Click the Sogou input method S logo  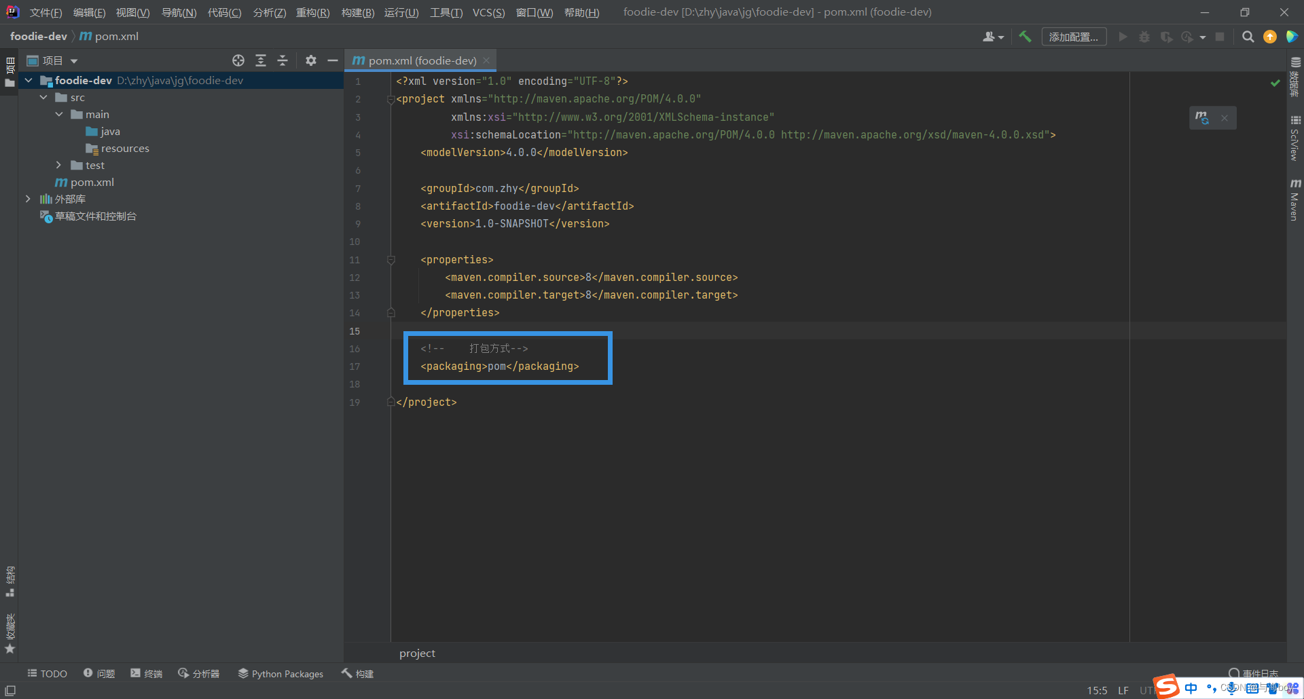1167,687
